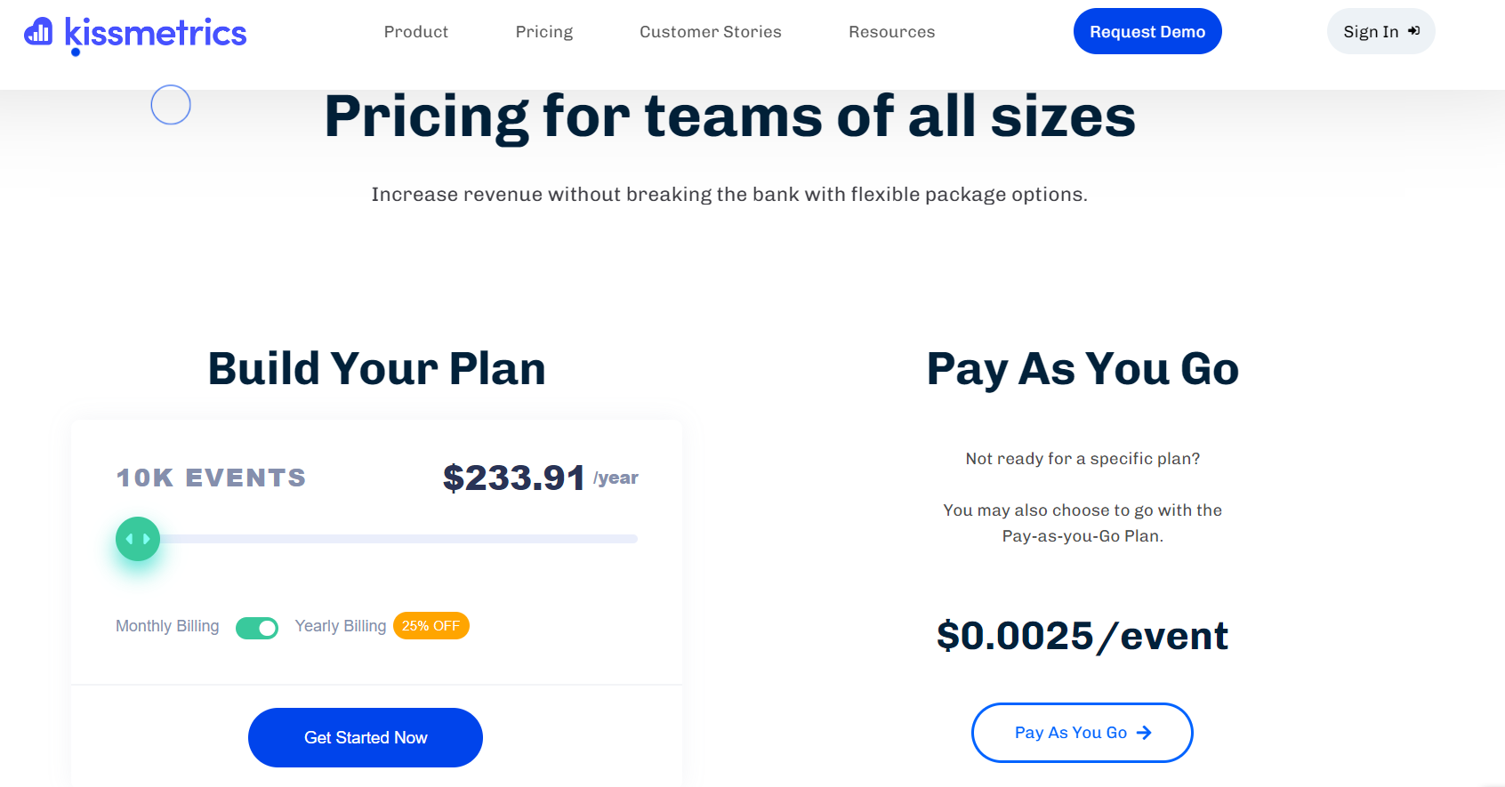Image resolution: width=1505 pixels, height=787 pixels.
Task: Click the kissmetrics wordmark to go home
Action: (x=157, y=34)
